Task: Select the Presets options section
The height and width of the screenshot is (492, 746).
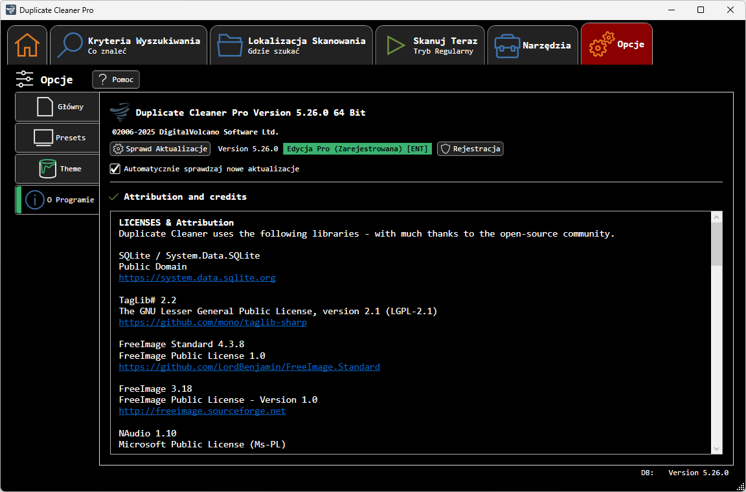Action: tap(57, 138)
